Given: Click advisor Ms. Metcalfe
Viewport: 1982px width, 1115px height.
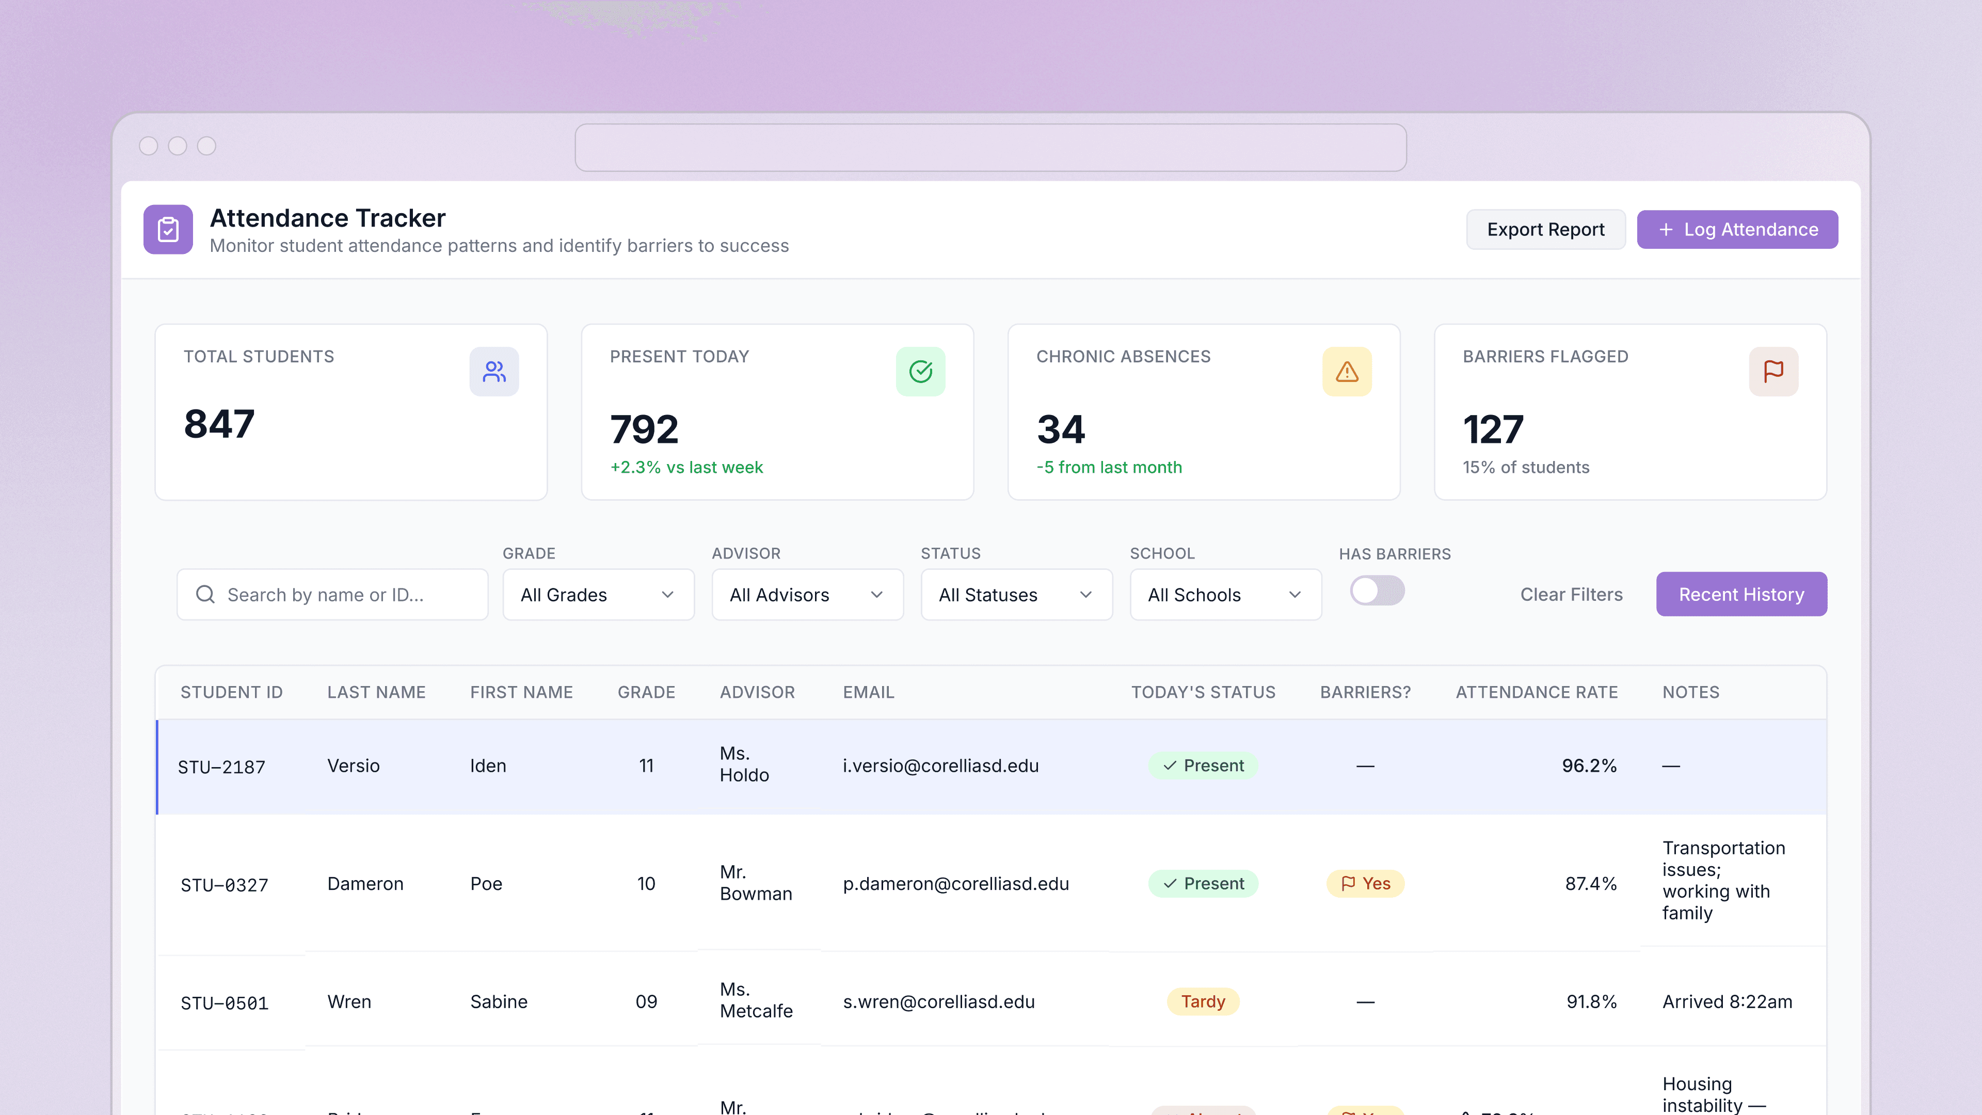Looking at the screenshot, I should [756, 1000].
